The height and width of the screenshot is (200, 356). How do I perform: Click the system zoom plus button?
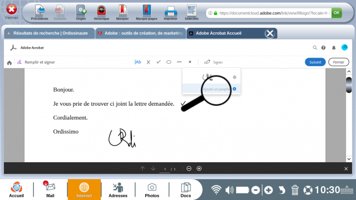(268, 190)
